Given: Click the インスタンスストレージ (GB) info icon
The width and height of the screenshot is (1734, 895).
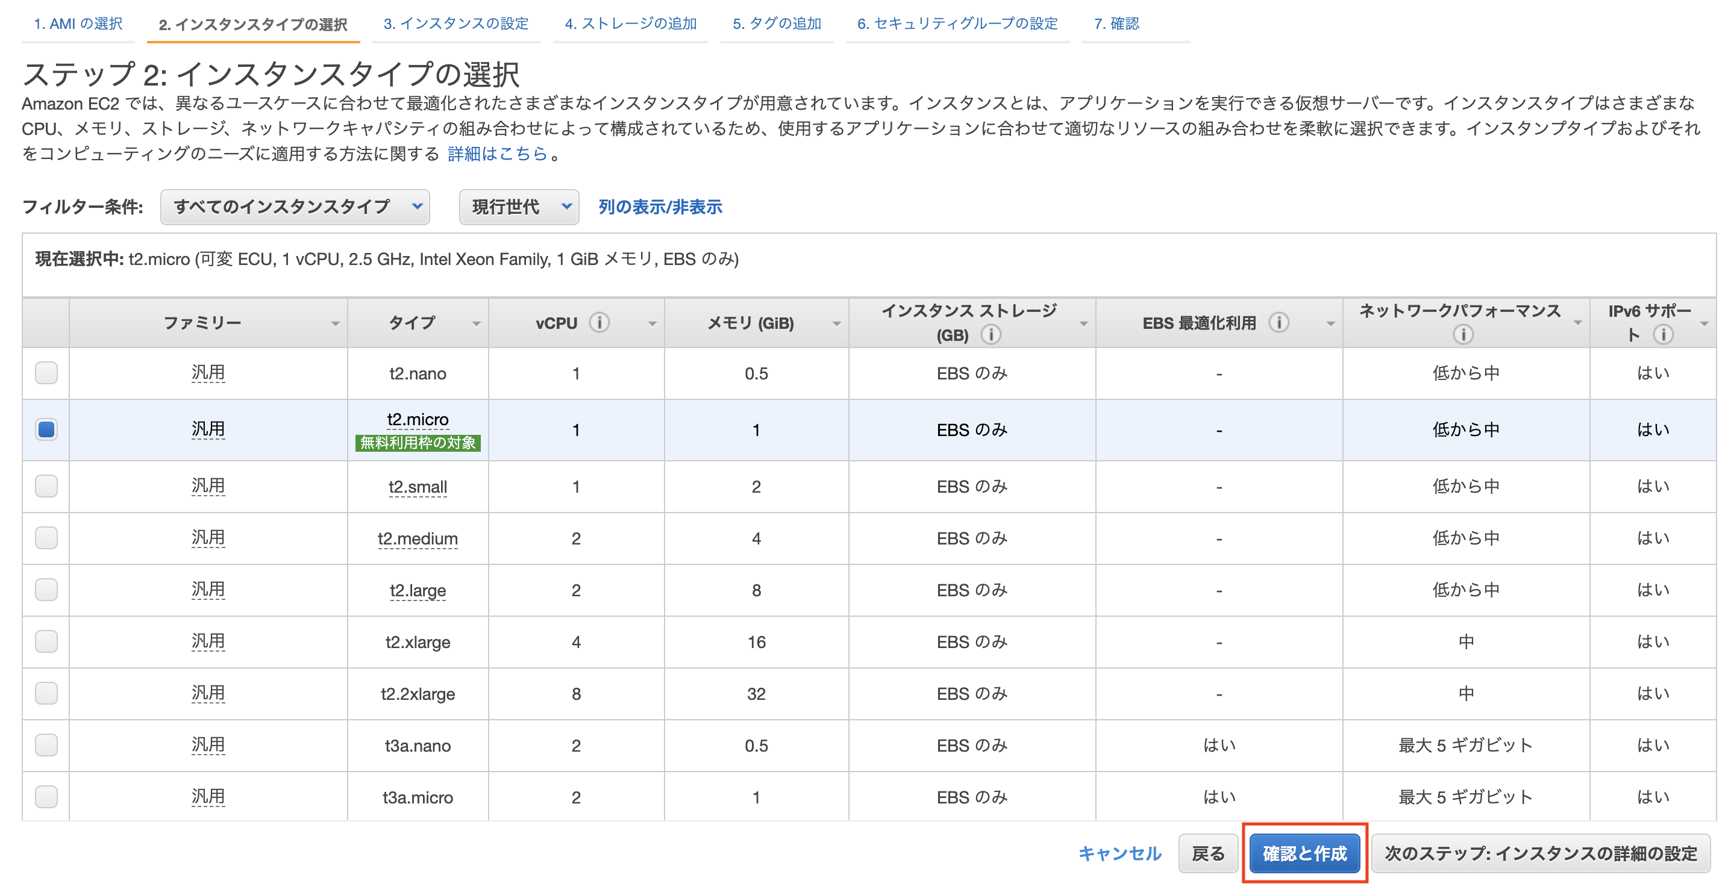Looking at the screenshot, I should (991, 334).
